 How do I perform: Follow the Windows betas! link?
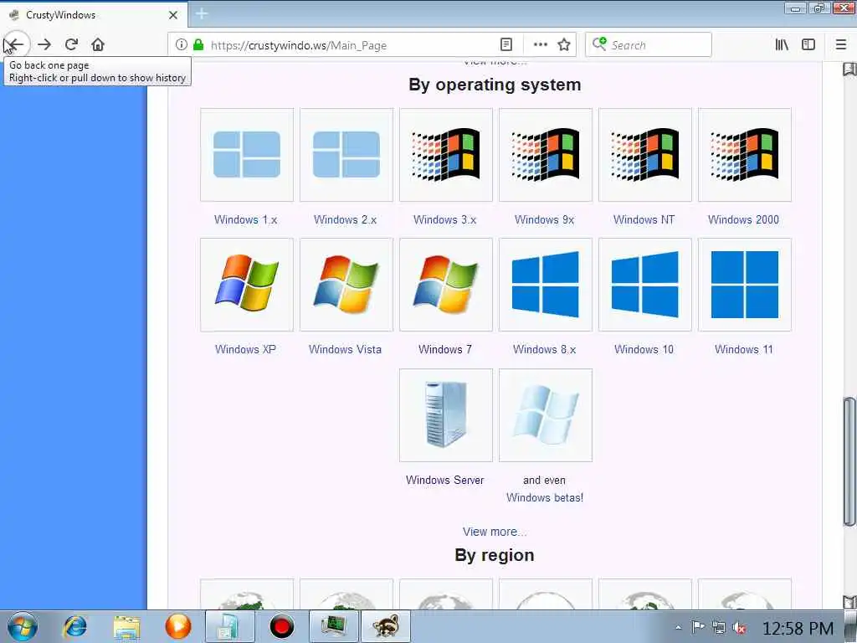click(x=544, y=497)
